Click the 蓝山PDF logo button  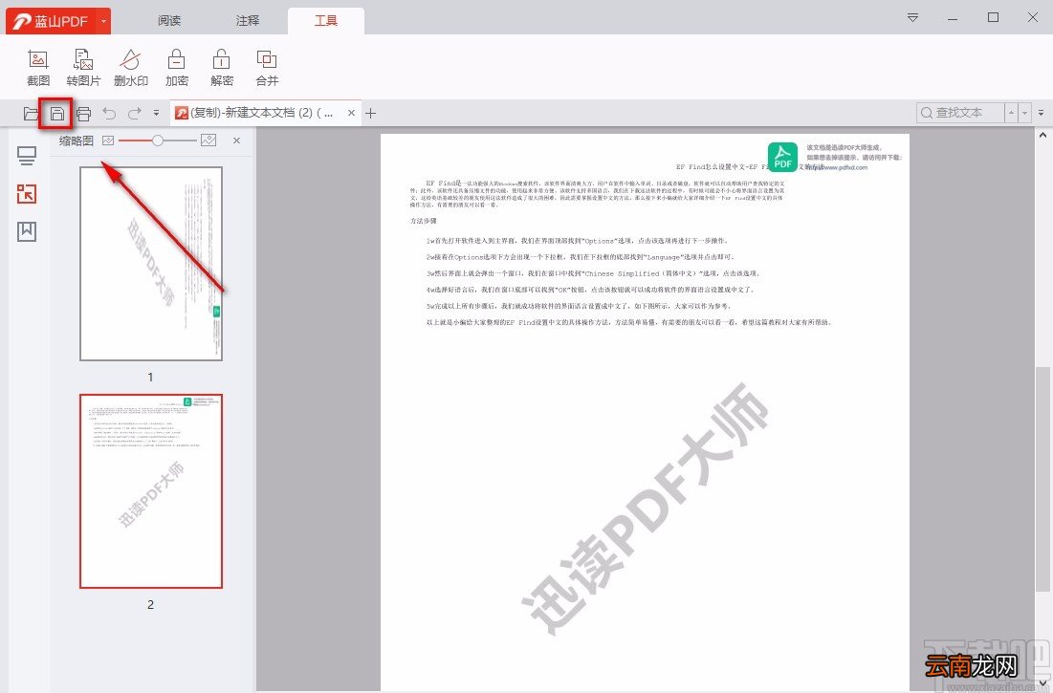coord(51,21)
